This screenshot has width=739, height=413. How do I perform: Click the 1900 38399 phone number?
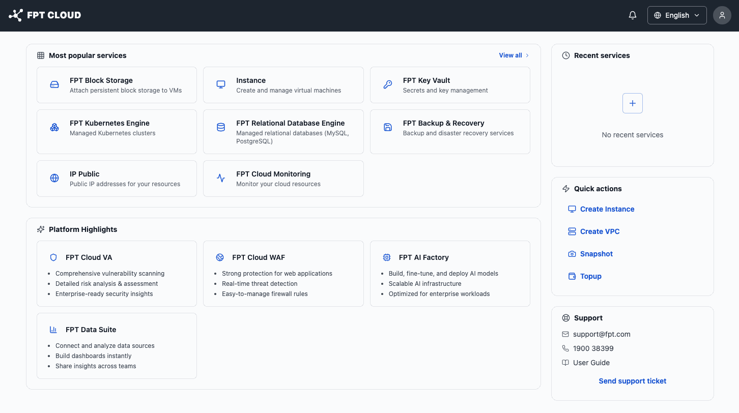tap(593, 348)
